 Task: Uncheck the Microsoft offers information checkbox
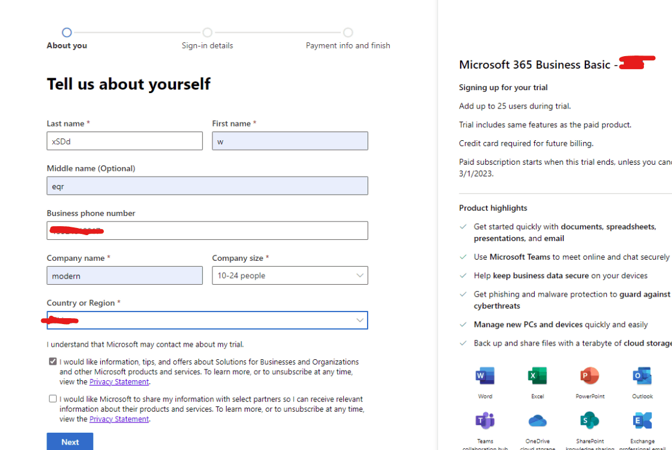point(53,361)
